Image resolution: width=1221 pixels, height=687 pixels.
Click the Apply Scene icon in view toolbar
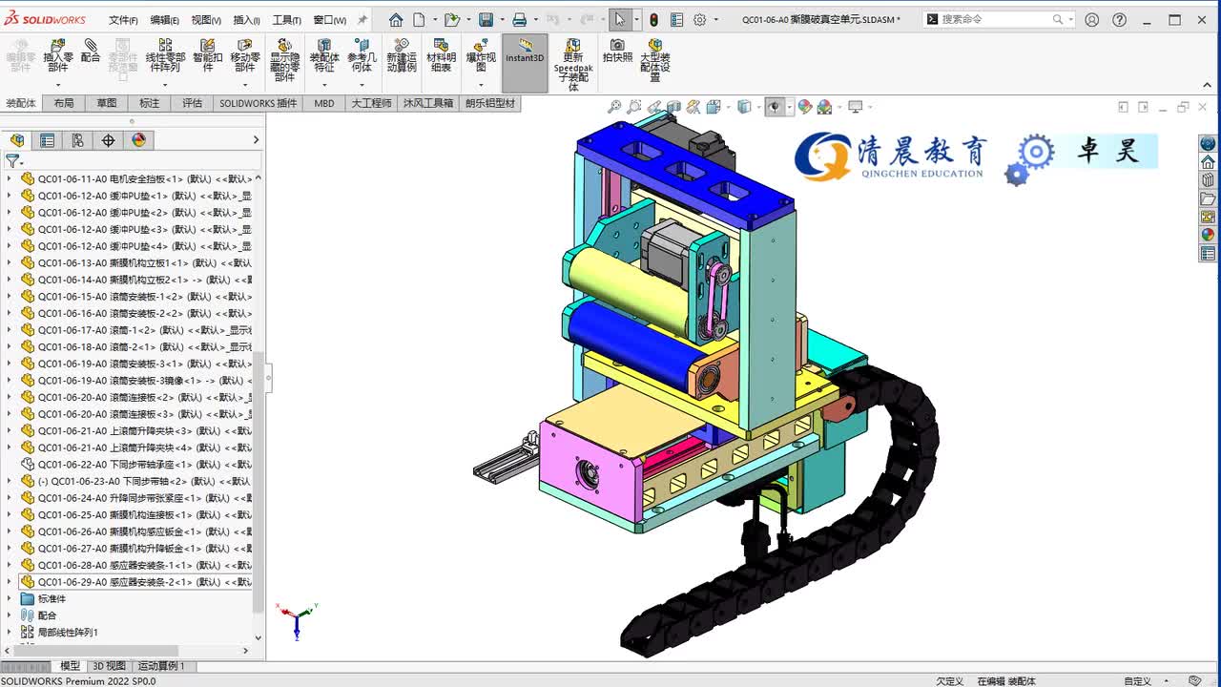pyautogui.click(x=824, y=107)
